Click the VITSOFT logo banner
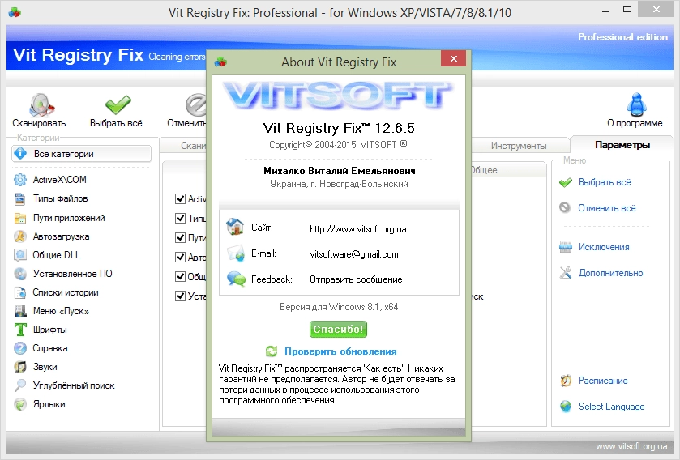 point(337,96)
